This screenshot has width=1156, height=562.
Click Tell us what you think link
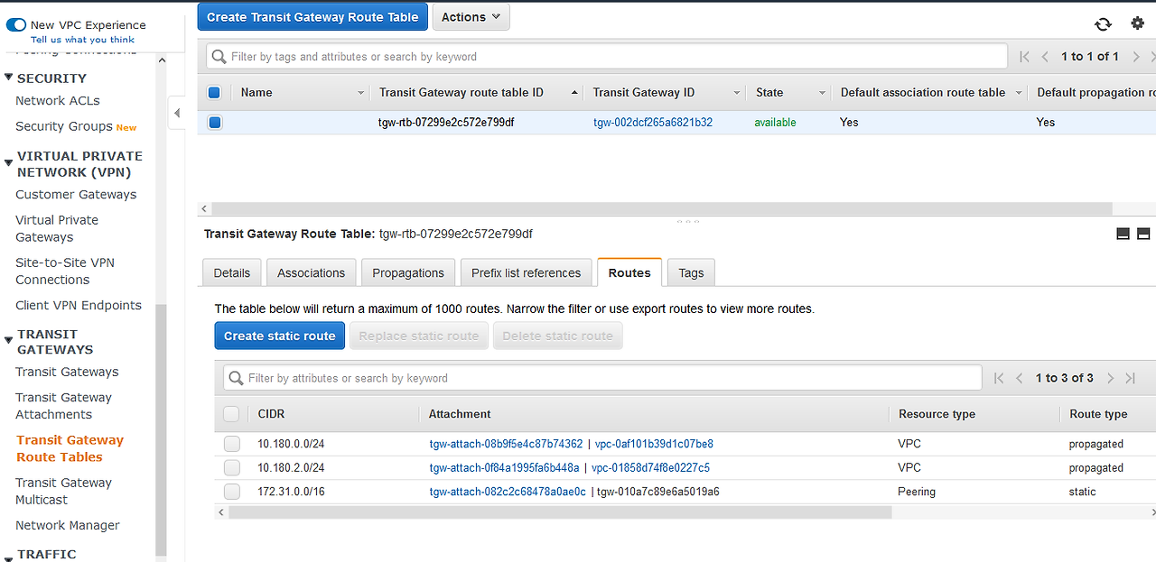[82, 40]
